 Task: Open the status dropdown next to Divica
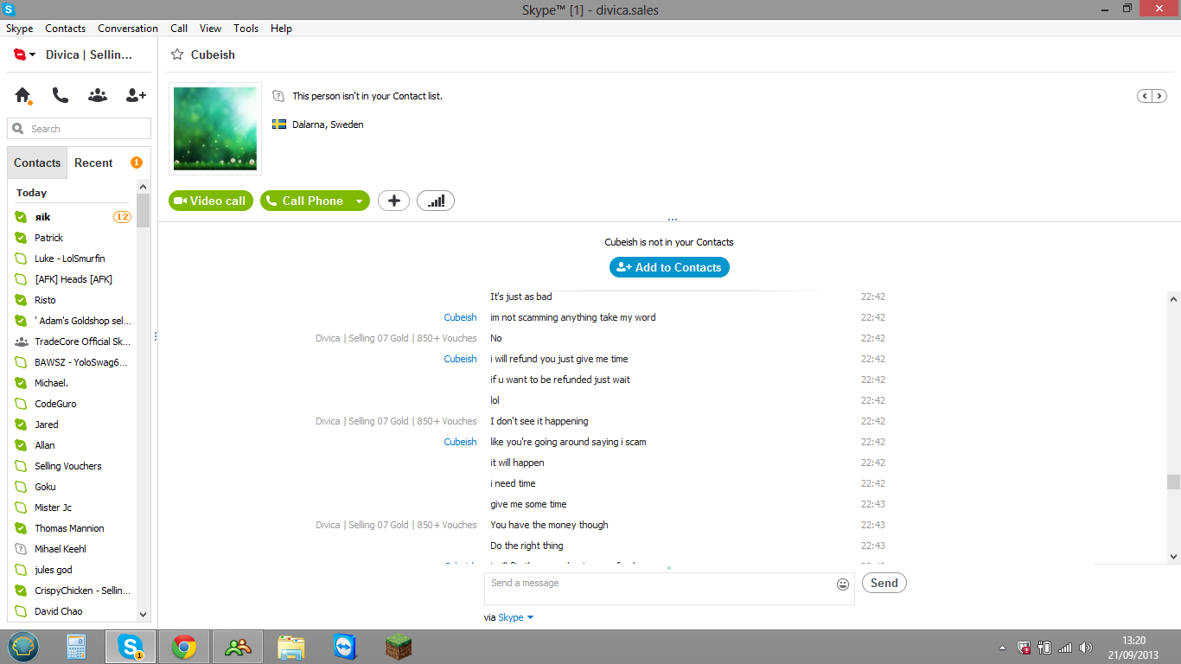click(x=33, y=54)
